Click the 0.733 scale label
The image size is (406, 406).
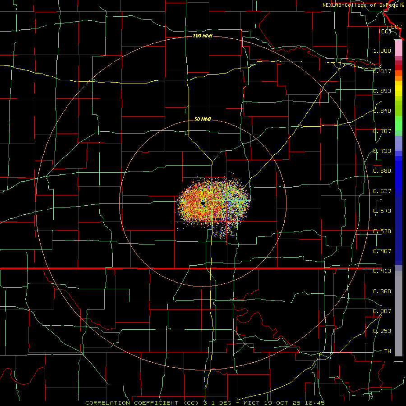click(x=382, y=151)
